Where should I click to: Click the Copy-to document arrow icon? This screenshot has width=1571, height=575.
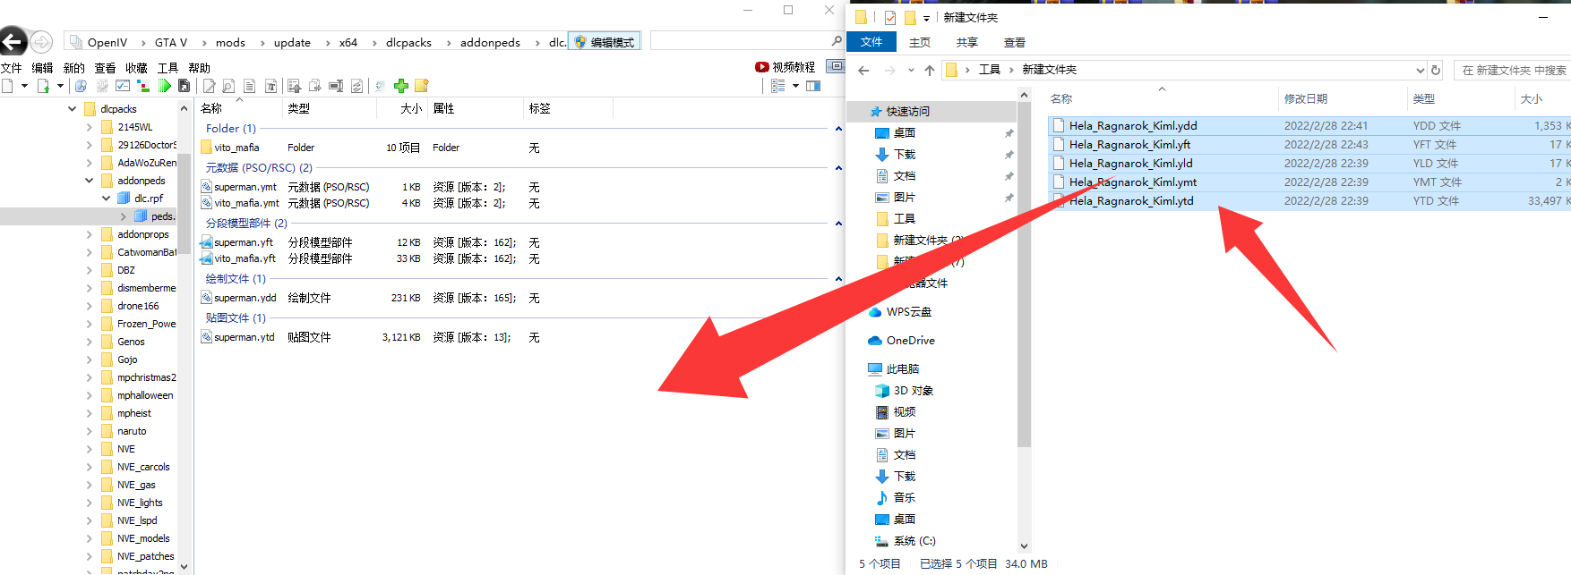315,86
